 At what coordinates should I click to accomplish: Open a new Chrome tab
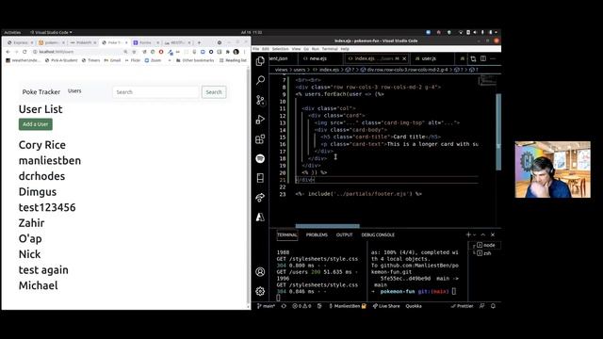pyautogui.click(x=199, y=42)
